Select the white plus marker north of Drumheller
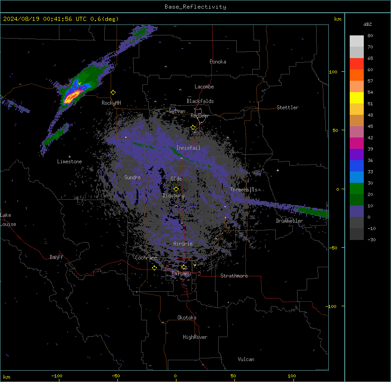The image size is (391, 382). pos(278,170)
